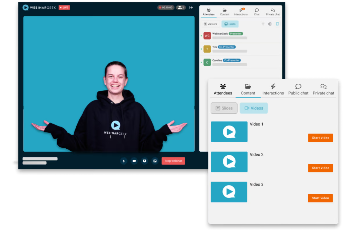
Task: Open Private chat tab in large front panel
Action: [323, 90]
